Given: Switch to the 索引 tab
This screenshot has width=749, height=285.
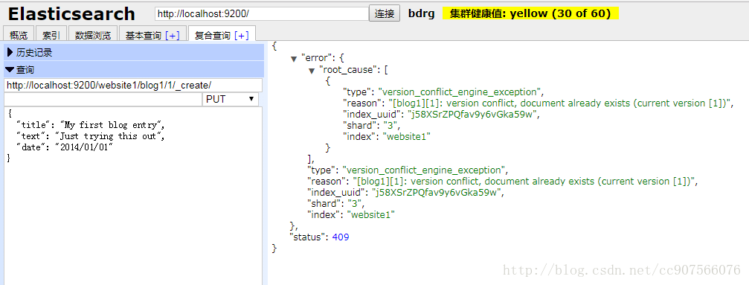Looking at the screenshot, I should [51, 35].
